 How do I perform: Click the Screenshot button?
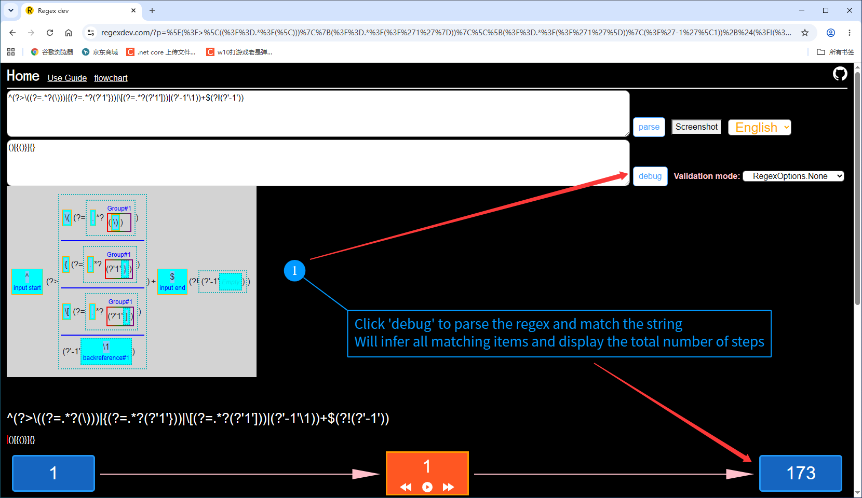[696, 127]
